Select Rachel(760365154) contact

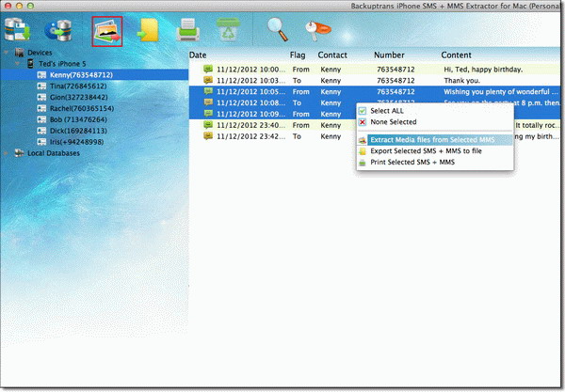pyautogui.click(x=82, y=108)
